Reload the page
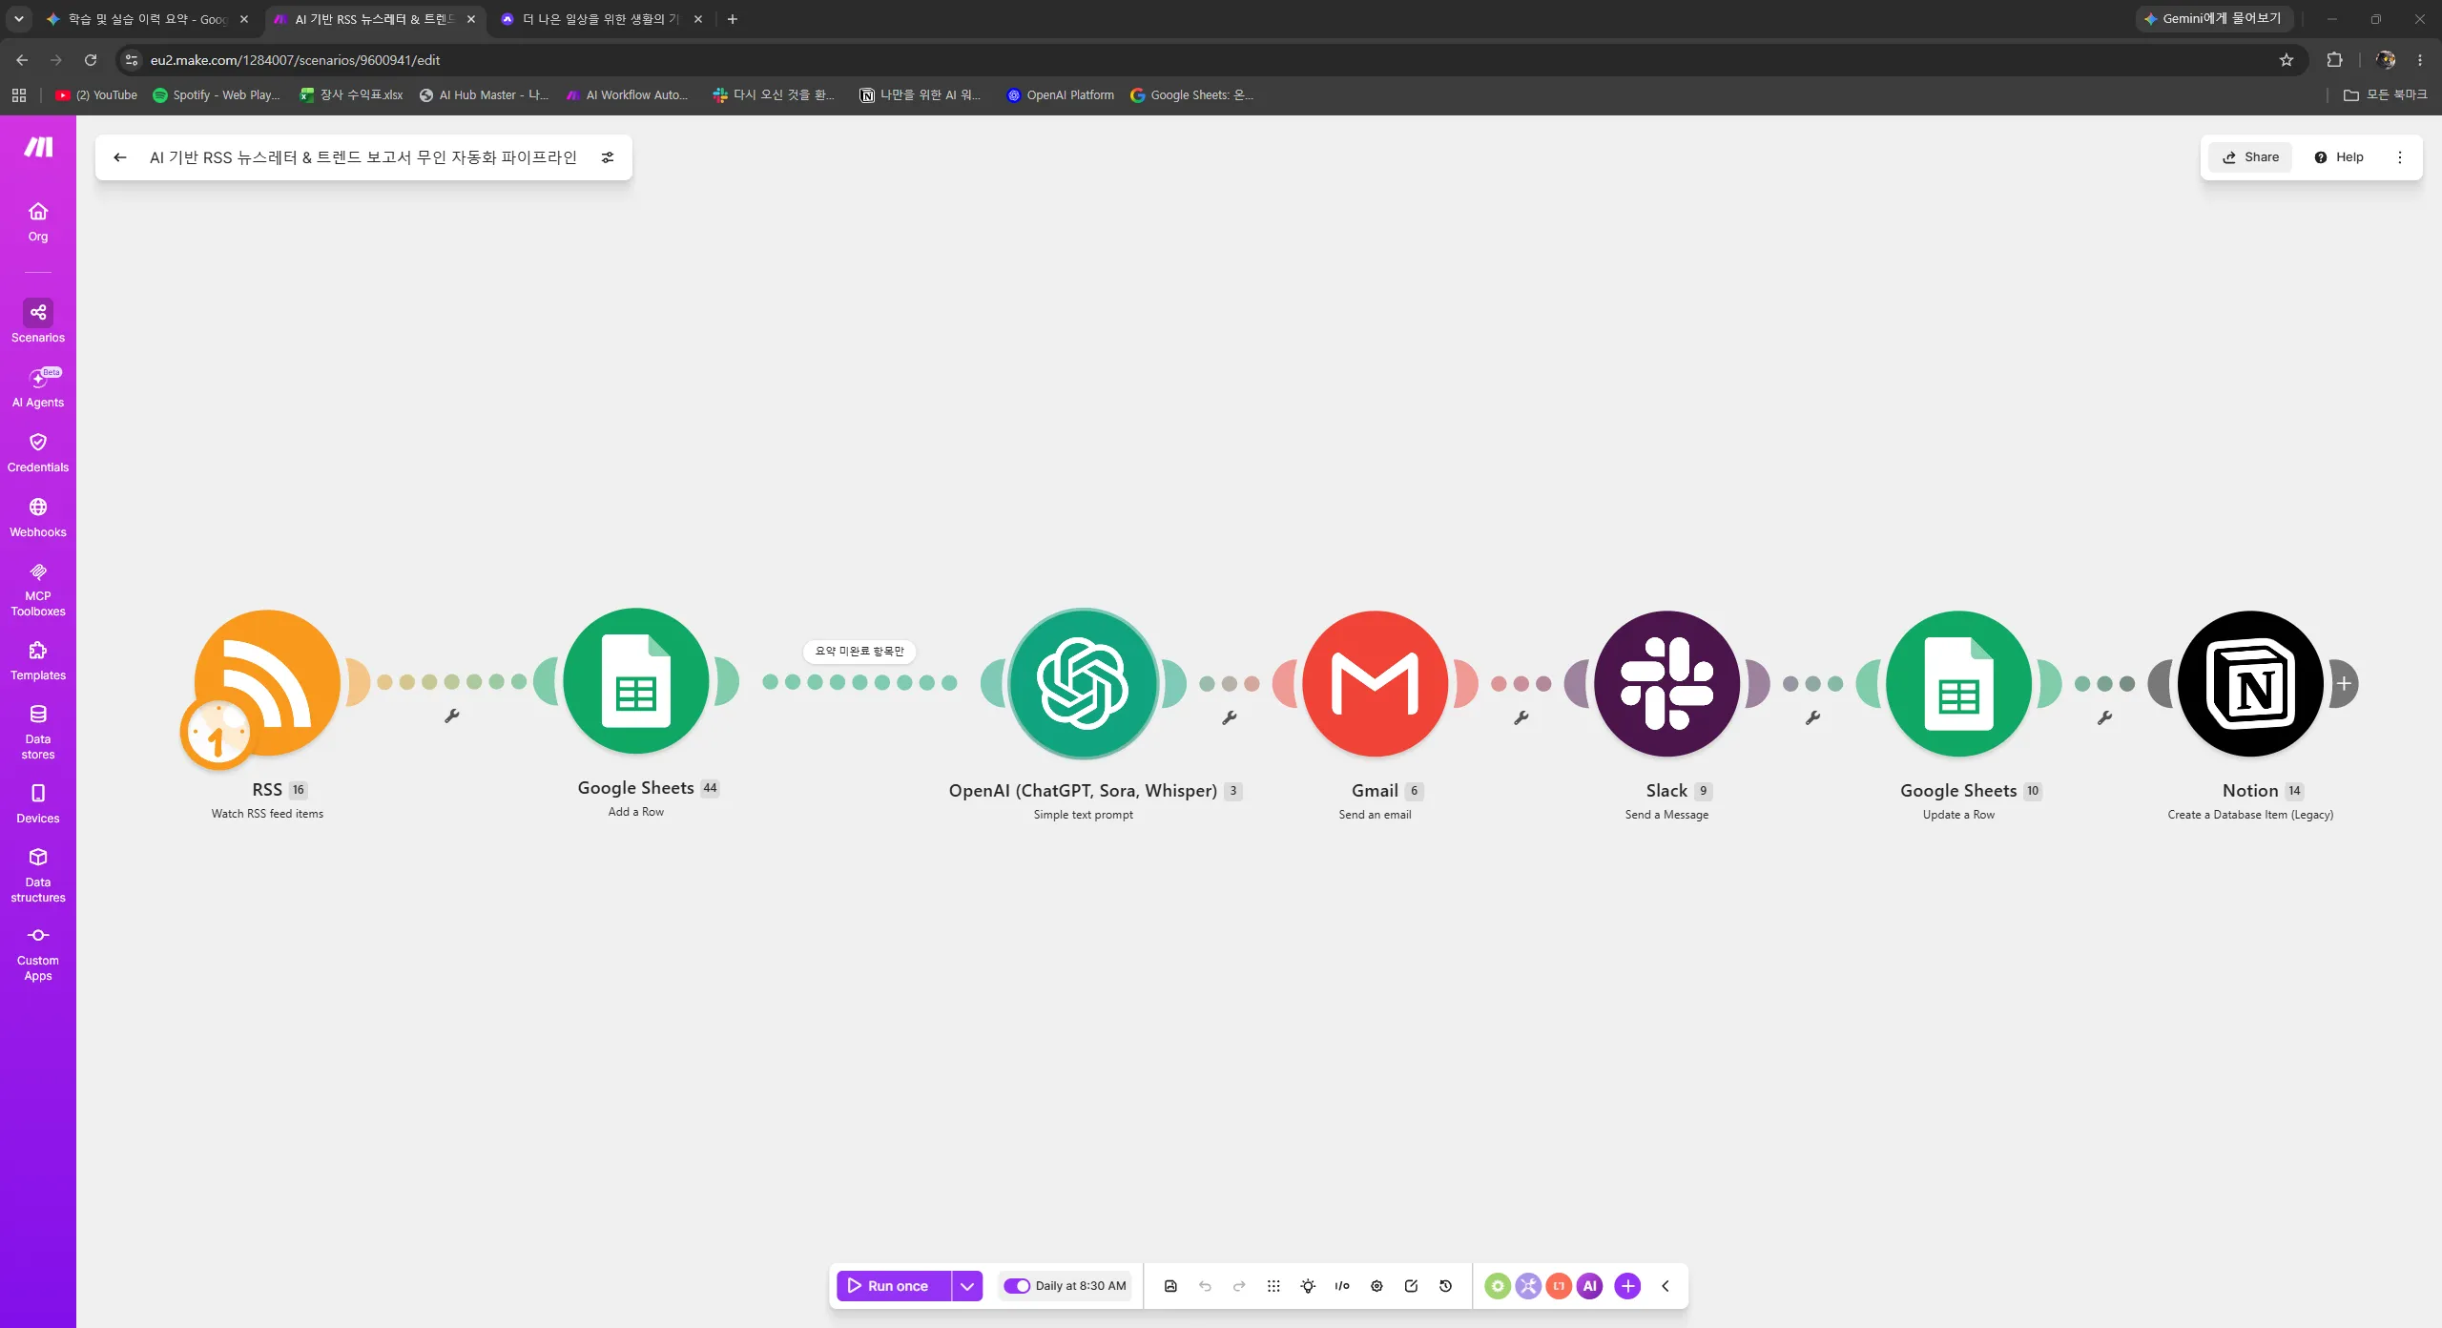The width and height of the screenshot is (2442, 1328). (x=91, y=60)
